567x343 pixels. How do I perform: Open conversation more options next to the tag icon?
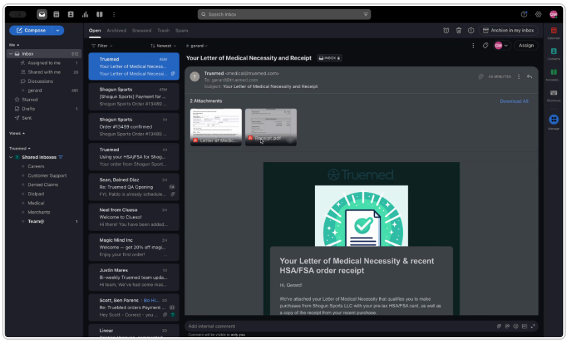[x=473, y=46]
